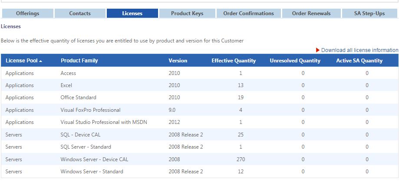
Task: Click the Office Standard row name
Action: click(79, 97)
